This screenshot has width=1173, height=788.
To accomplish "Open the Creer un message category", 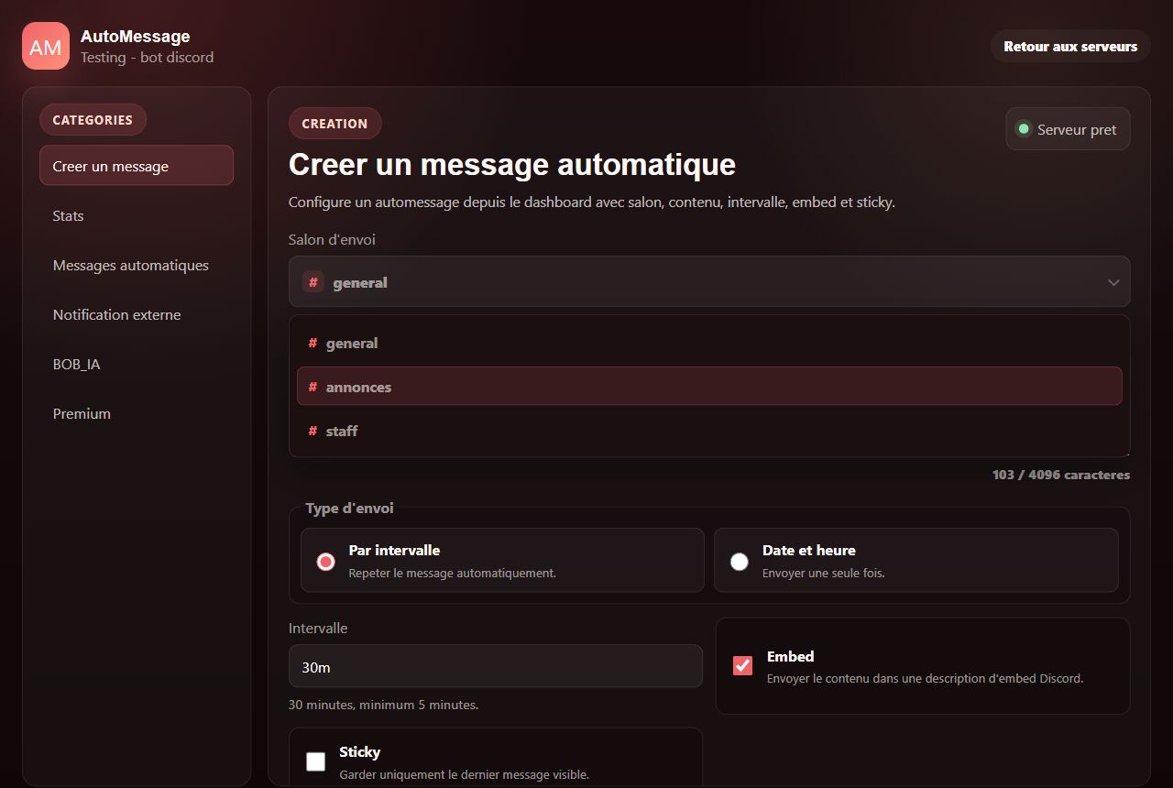I will point(137,166).
